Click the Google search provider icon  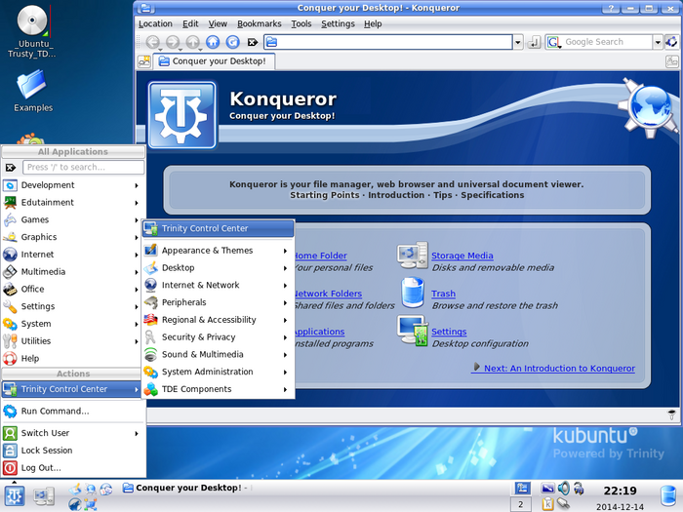(553, 42)
